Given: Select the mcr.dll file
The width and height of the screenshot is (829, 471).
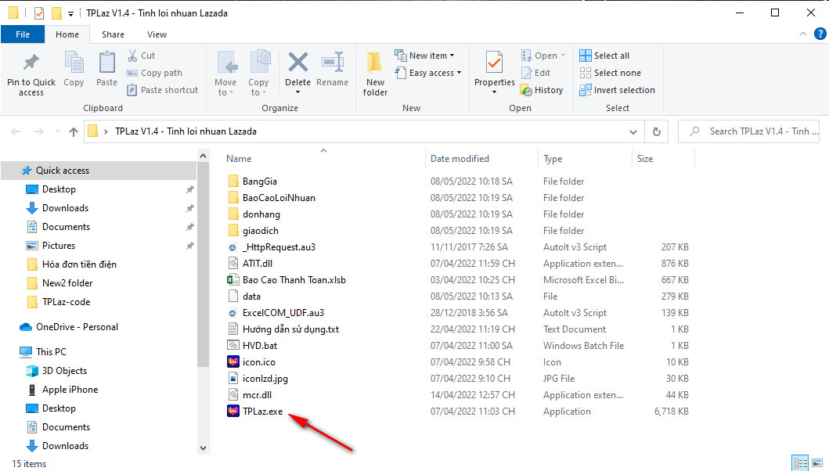Looking at the screenshot, I should [x=250, y=395].
